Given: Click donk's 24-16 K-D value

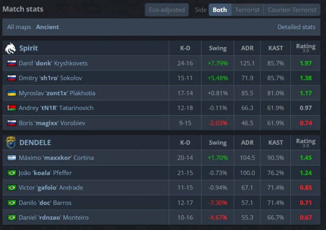Looking at the screenshot, I should click(x=185, y=63).
